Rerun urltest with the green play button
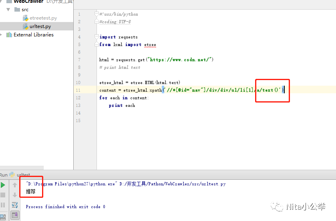 pyautogui.click(x=3, y=185)
